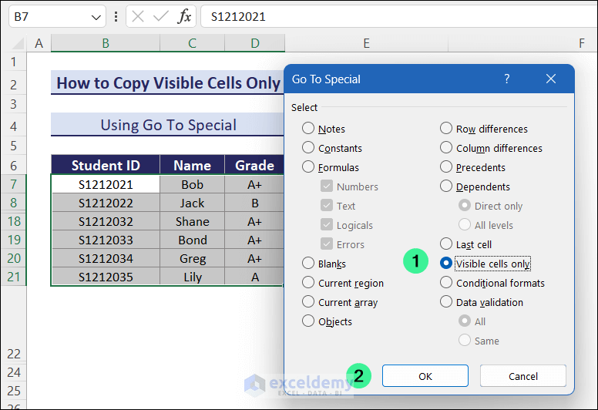Click the cell with name Lily
Screen dimensions: 598x410
coord(192,277)
